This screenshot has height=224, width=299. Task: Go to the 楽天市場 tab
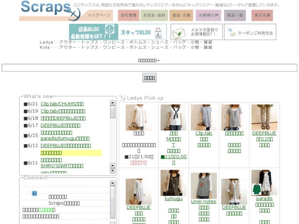coord(262,15)
